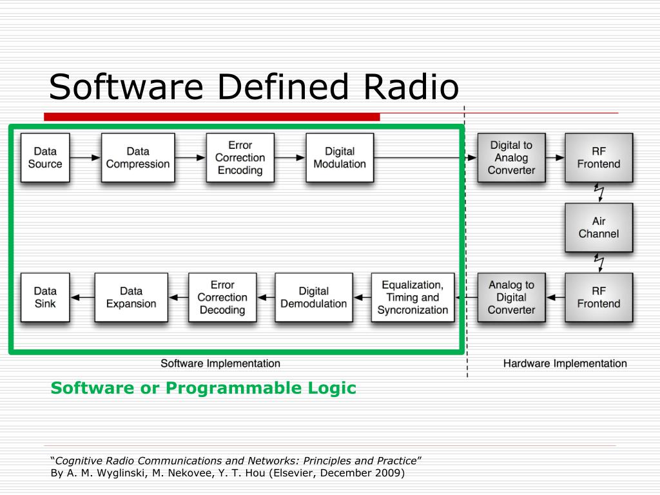Click the green Software or Programmable Logic text
The width and height of the screenshot is (660, 495).
click(x=203, y=388)
